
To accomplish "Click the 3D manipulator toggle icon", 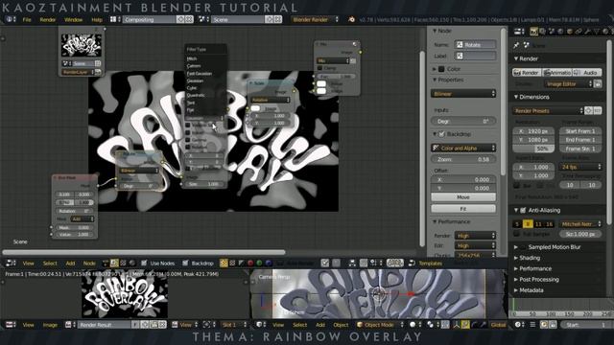I will 457,325.
